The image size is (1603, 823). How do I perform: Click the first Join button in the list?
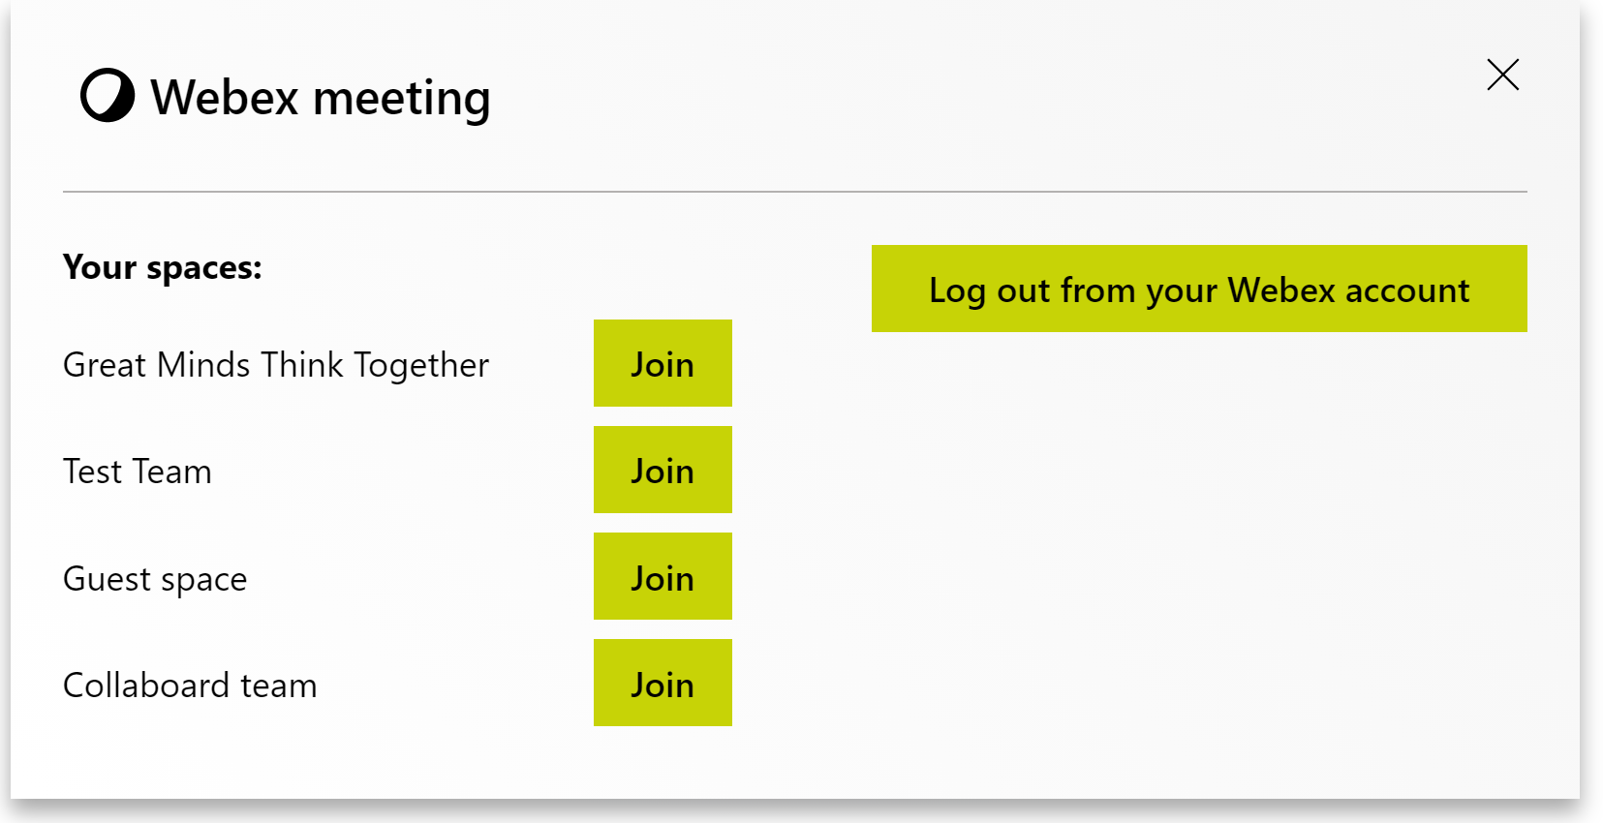[663, 363]
